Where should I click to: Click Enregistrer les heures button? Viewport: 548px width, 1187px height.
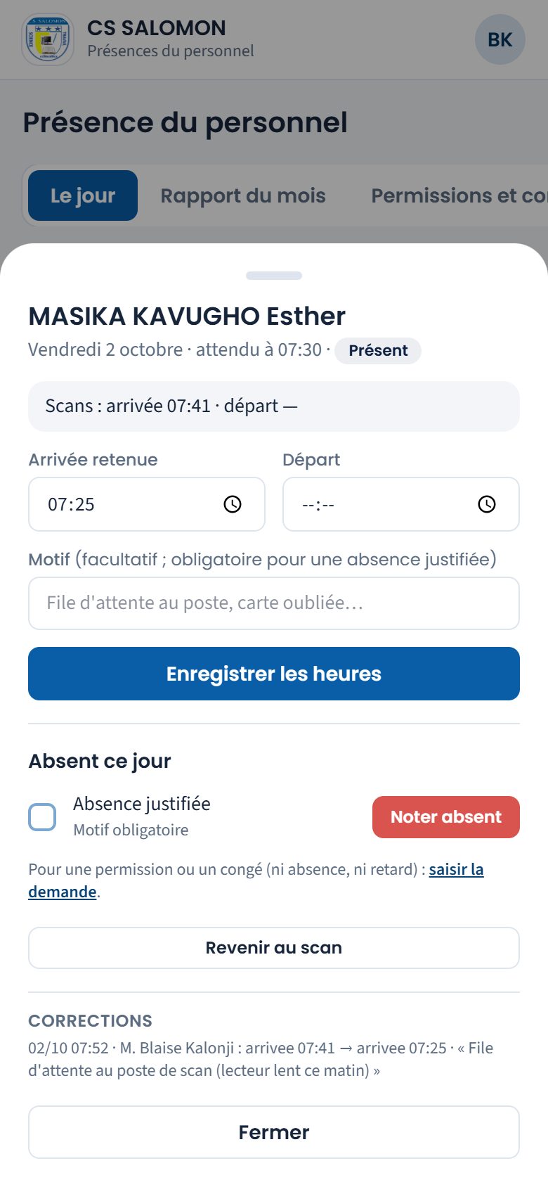pyautogui.click(x=274, y=674)
